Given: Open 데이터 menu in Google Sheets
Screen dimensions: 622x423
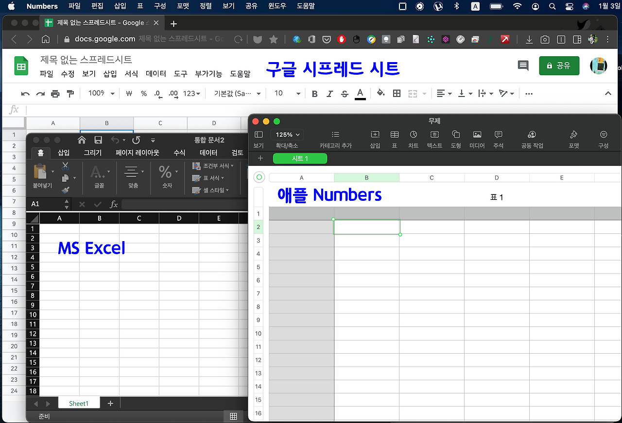Looking at the screenshot, I should click(x=156, y=74).
